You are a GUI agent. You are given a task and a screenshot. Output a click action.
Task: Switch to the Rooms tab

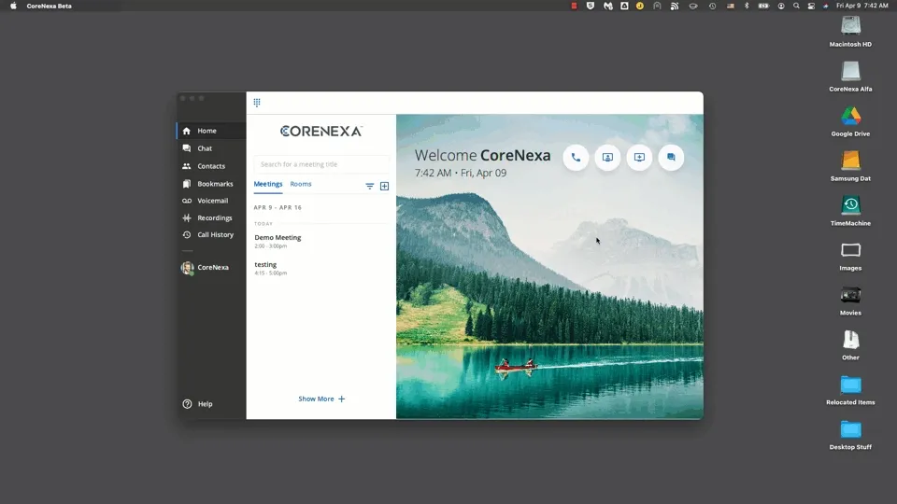point(301,185)
